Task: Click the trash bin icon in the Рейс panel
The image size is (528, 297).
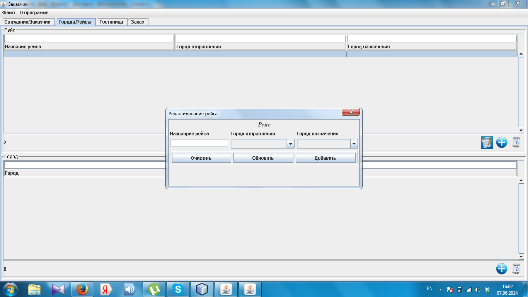Action: tap(516, 142)
